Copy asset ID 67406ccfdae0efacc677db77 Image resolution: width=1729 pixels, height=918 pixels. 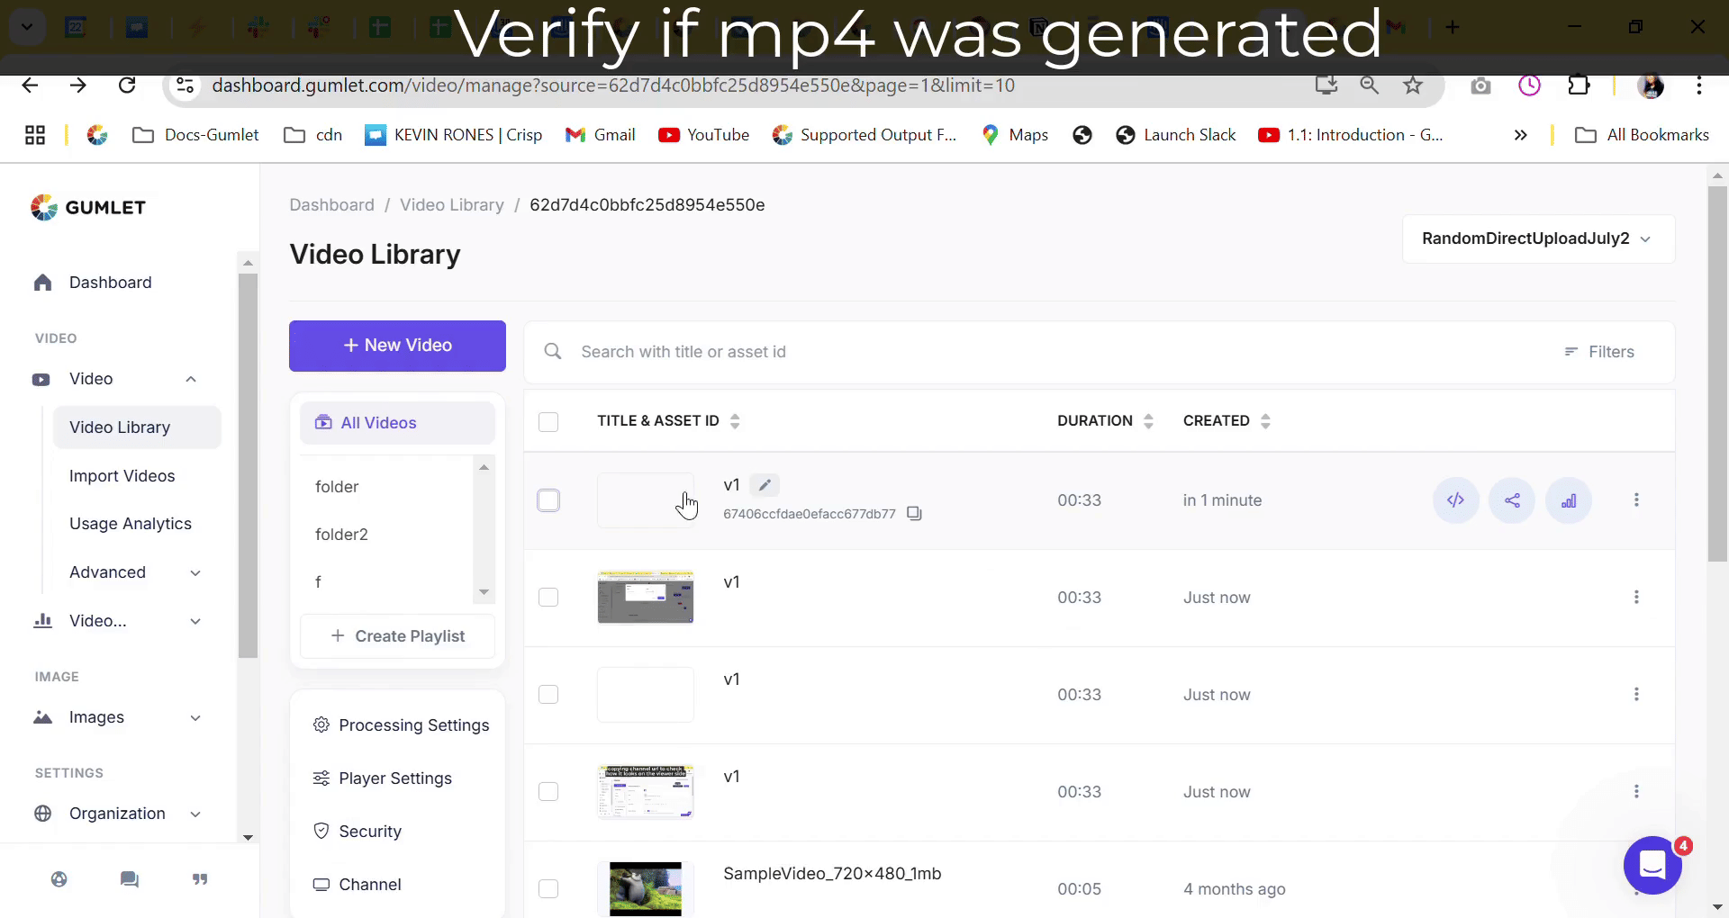(x=914, y=514)
